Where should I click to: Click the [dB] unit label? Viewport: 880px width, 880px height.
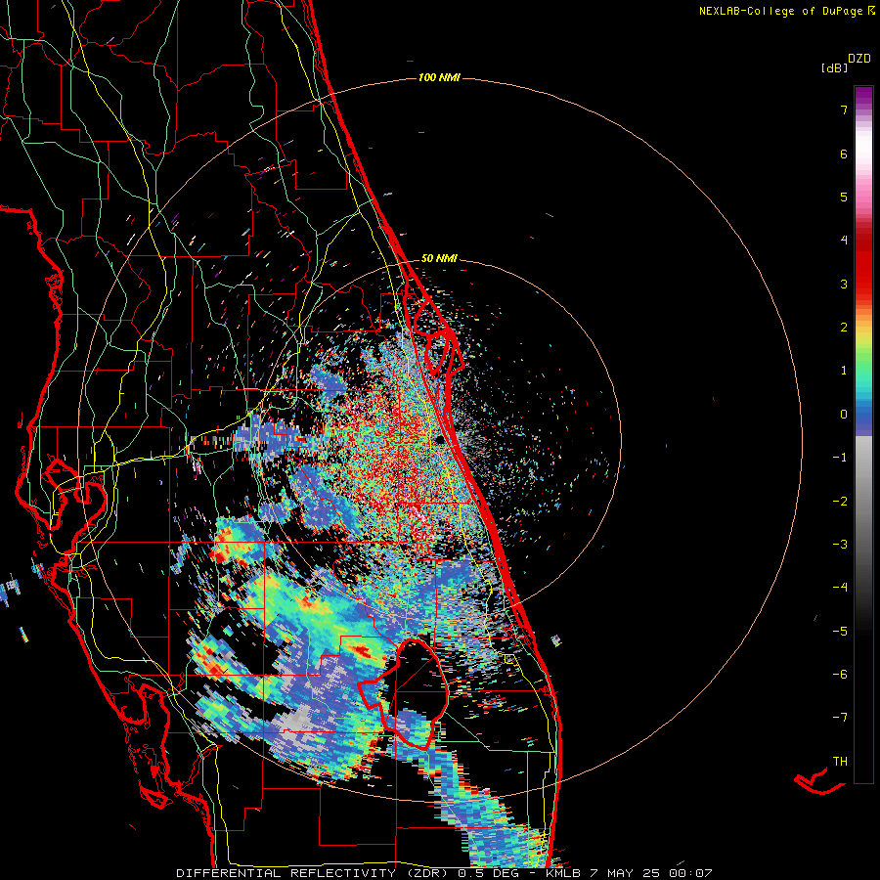tap(834, 67)
